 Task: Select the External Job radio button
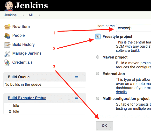point(98,74)
